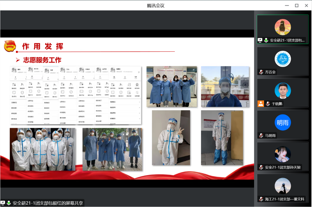Image resolution: width=312 pixels, height=207 pixels.
Task: Click the green mic icon in the bottom-left share label
Action: tap(9, 203)
